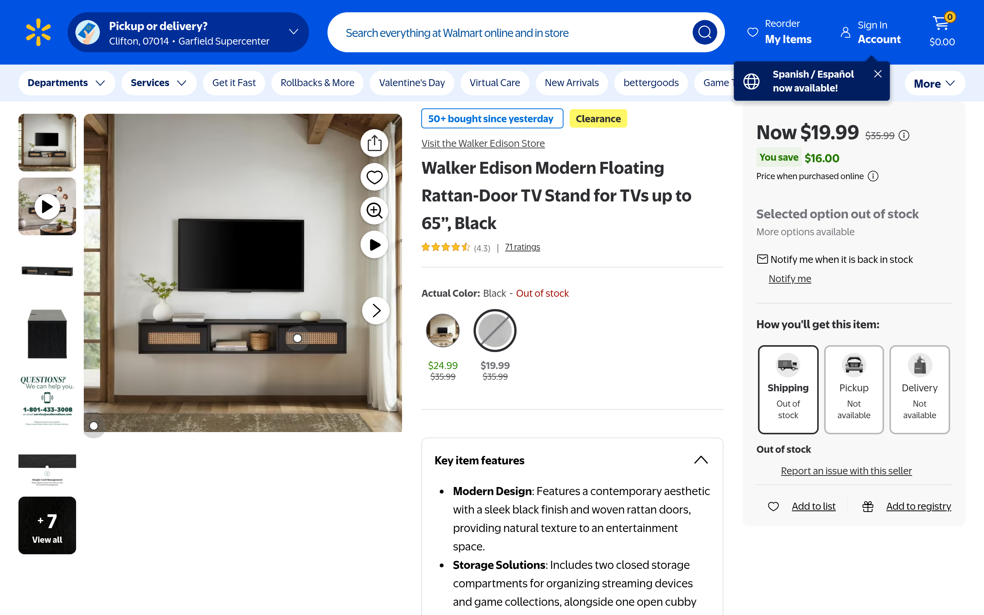This screenshot has height=615, width=984.
Task: Visit the Walker Edison Store link
Action: (x=483, y=143)
